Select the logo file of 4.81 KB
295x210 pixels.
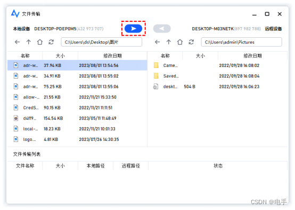click(77, 139)
